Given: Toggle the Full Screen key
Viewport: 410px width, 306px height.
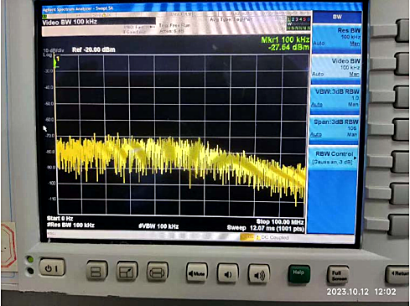Looking at the screenshot, I should tap(339, 275).
